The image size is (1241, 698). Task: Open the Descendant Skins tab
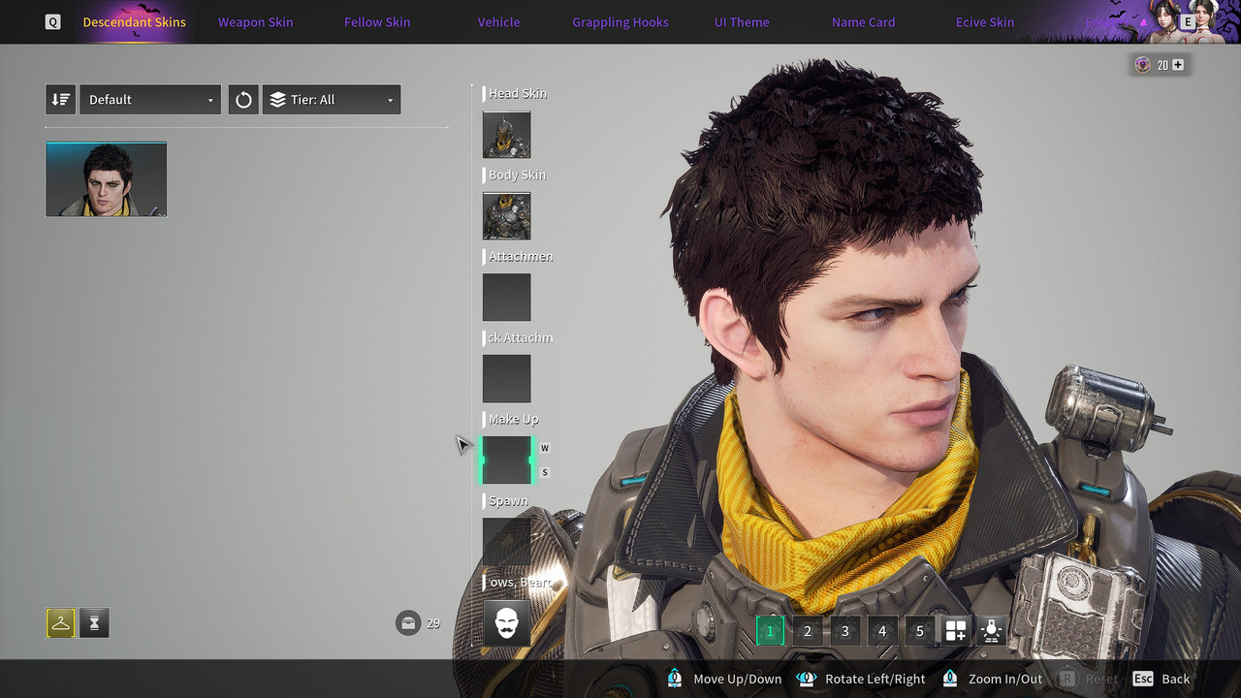pos(134,21)
